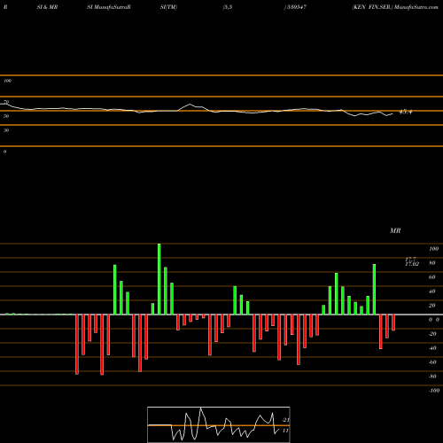443x443 pixels.
Task: Click the MR axis label -20
Action: pyautogui.click(x=432, y=334)
